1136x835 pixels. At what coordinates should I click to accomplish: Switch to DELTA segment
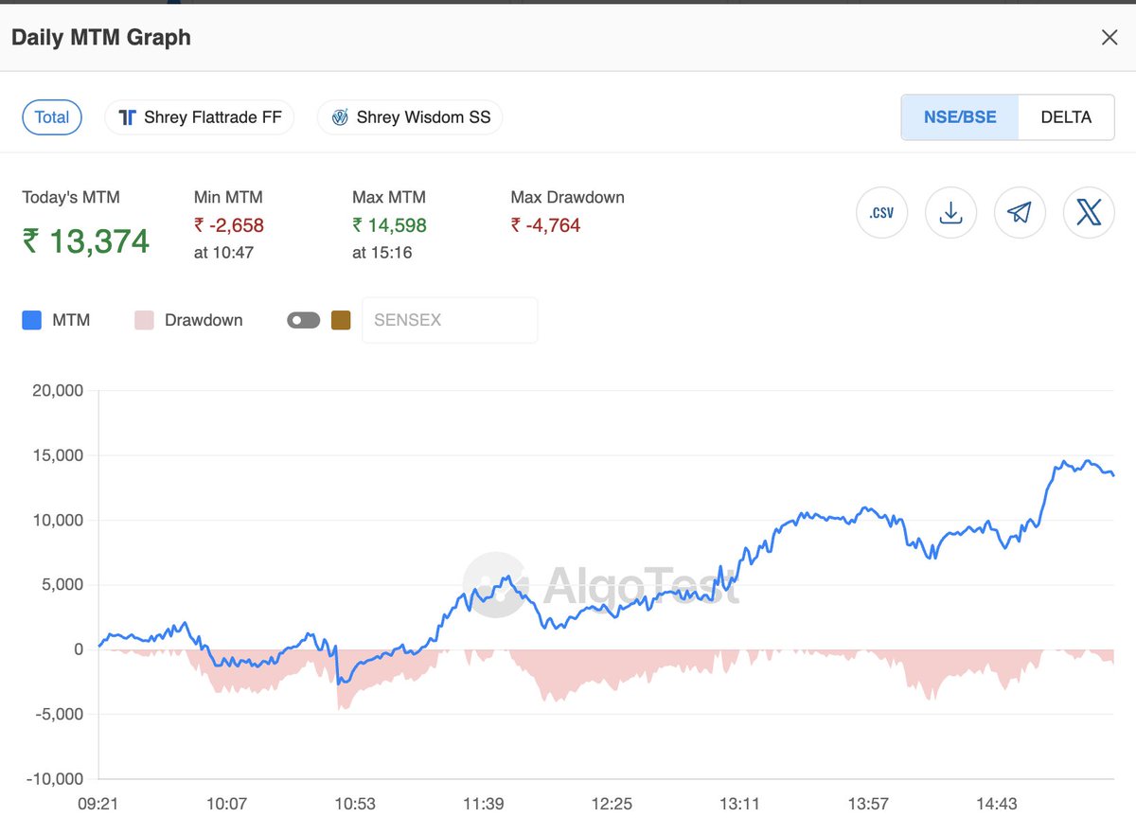click(1066, 117)
